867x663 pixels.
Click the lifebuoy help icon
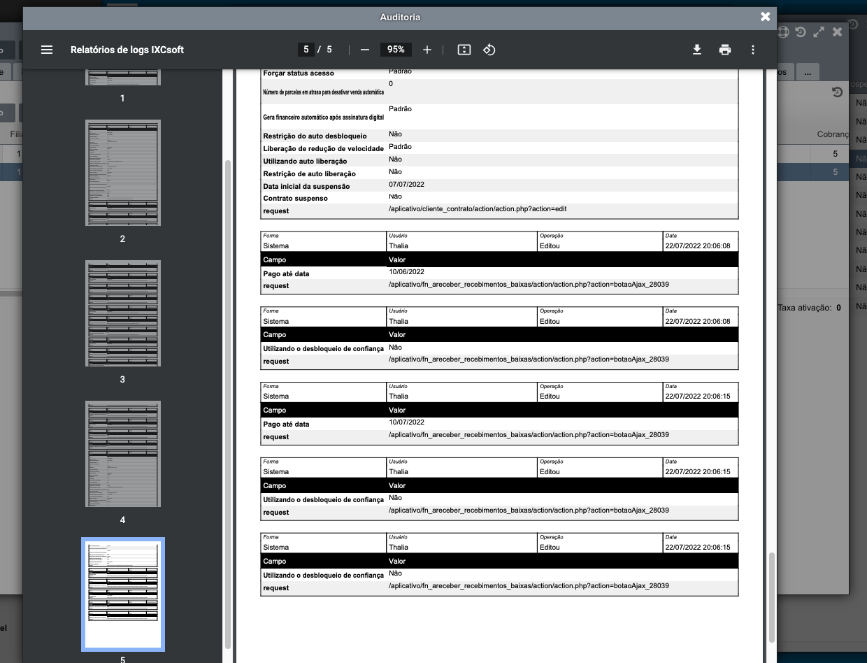pyautogui.click(x=783, y=32)
